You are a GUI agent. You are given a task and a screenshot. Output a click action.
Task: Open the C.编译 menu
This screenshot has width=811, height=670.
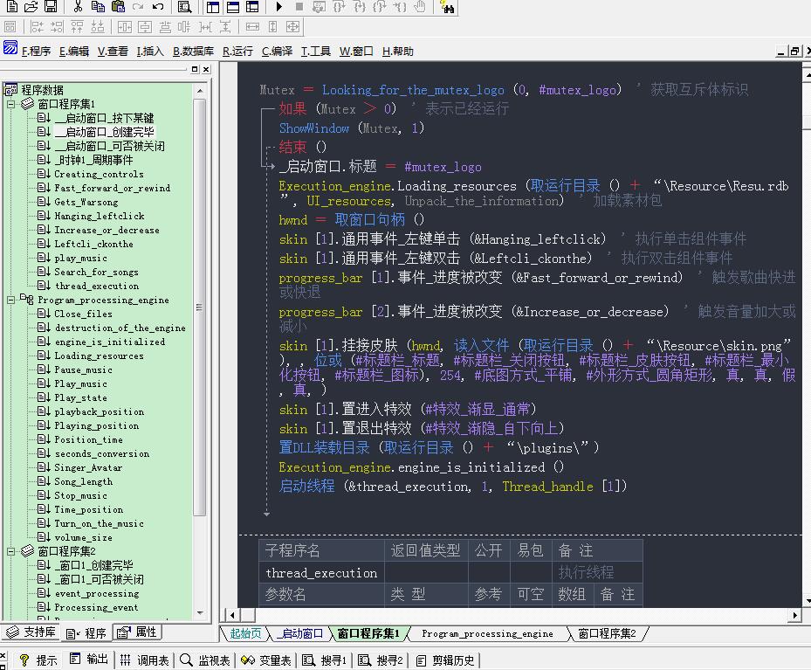point(277,52)
